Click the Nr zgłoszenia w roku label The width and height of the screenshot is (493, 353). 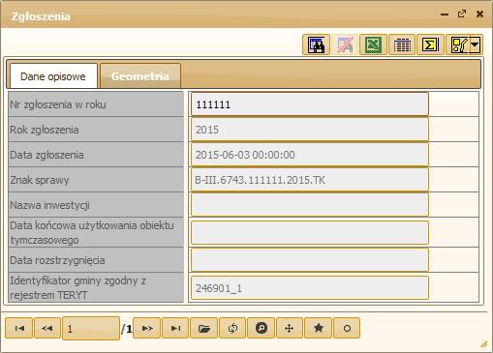[58, 104]
